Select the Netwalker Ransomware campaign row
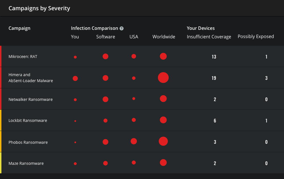Screen dimensions: 284x179 pos(31,99)
